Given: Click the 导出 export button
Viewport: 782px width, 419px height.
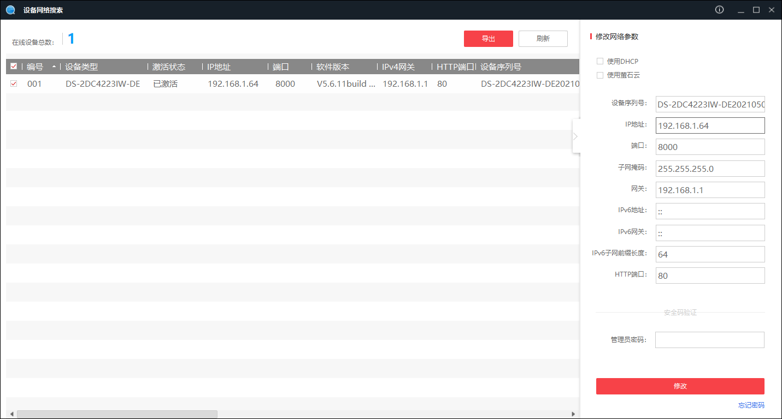Looking at the screenshot, I should tap(488, 39).
